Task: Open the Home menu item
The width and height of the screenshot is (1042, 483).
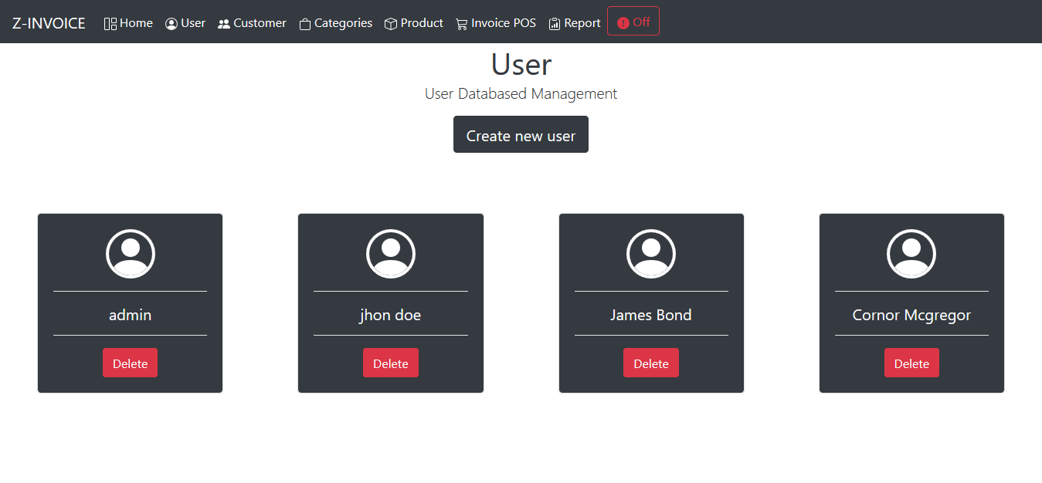Action: point(128,23)
